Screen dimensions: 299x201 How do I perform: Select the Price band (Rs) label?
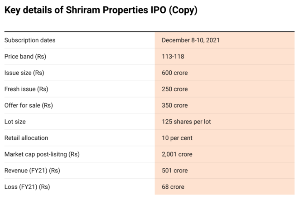(x=25, y=56)
